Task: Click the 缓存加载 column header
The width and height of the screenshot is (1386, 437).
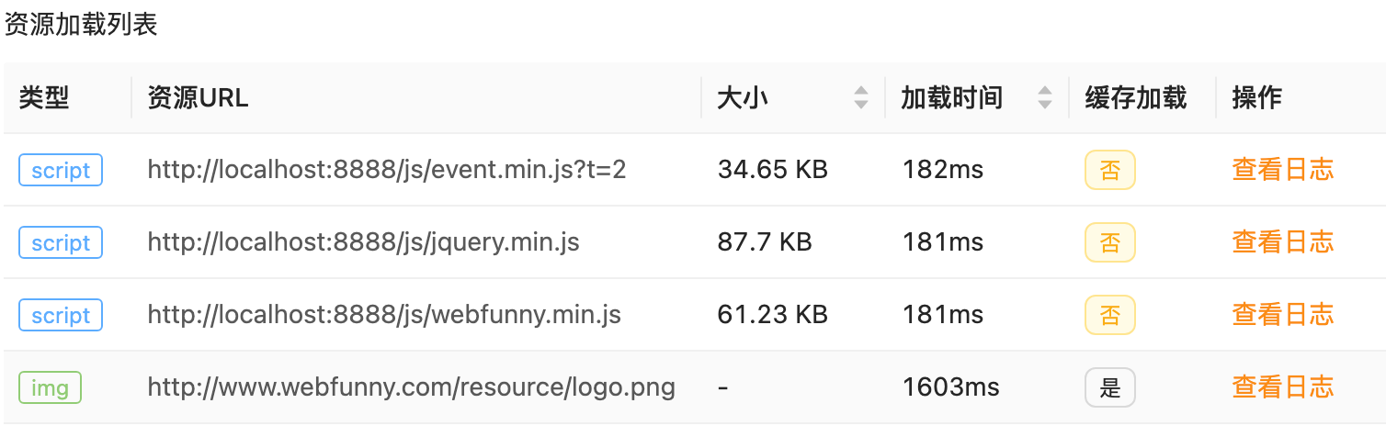Action: pos(1135,97)
